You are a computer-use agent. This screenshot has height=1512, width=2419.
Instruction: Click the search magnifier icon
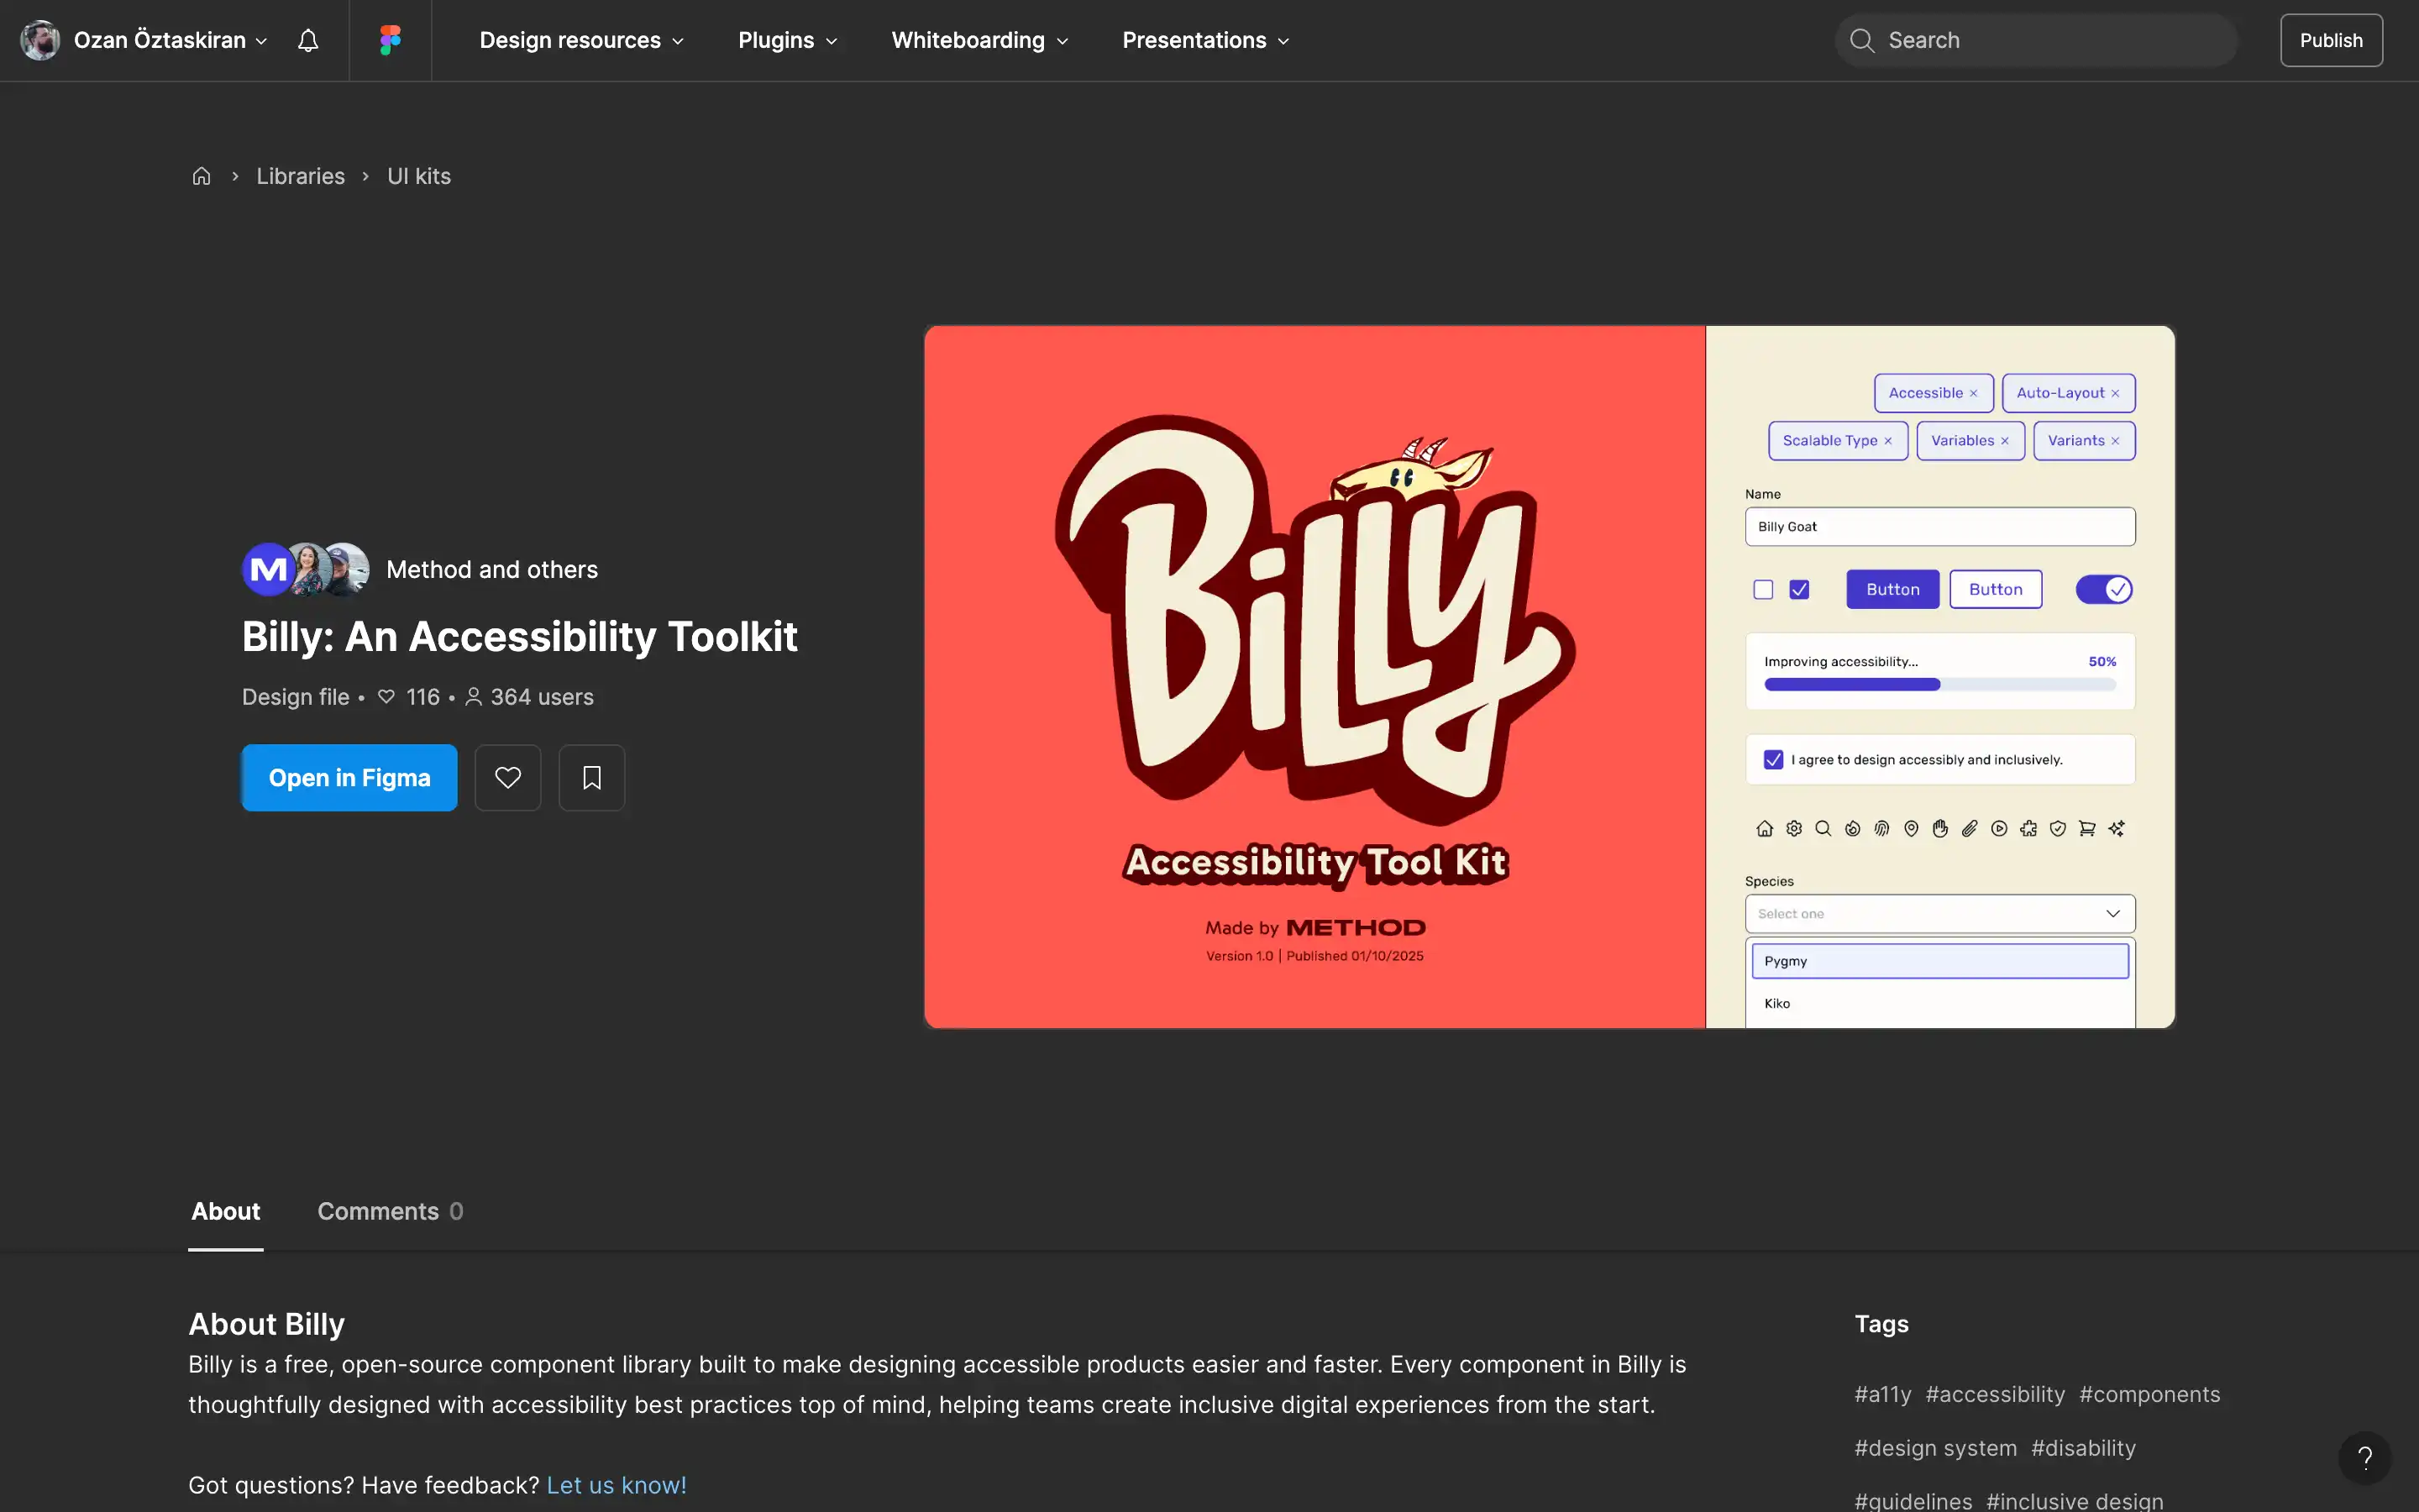pos(1861,40)
